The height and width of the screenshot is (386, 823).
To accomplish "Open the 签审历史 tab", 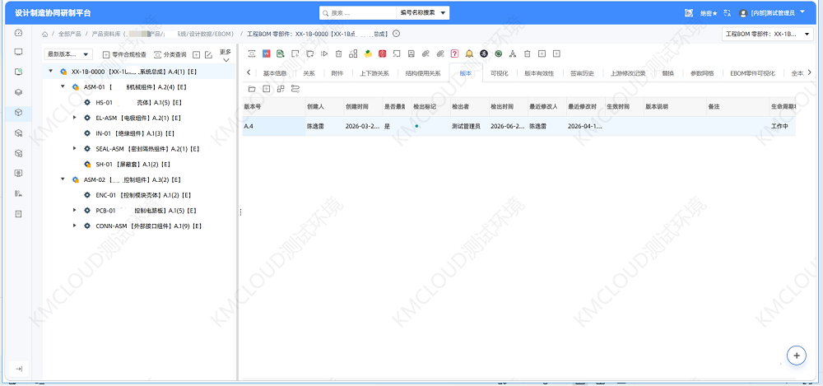I will [x=582, y=73].
